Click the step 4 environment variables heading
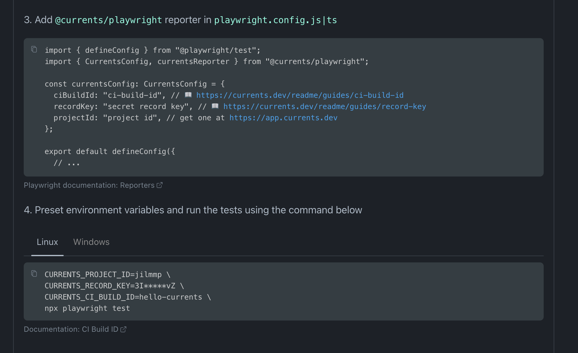Image resolution: width=578 pixels, height=353 pixels. [193, 210]
